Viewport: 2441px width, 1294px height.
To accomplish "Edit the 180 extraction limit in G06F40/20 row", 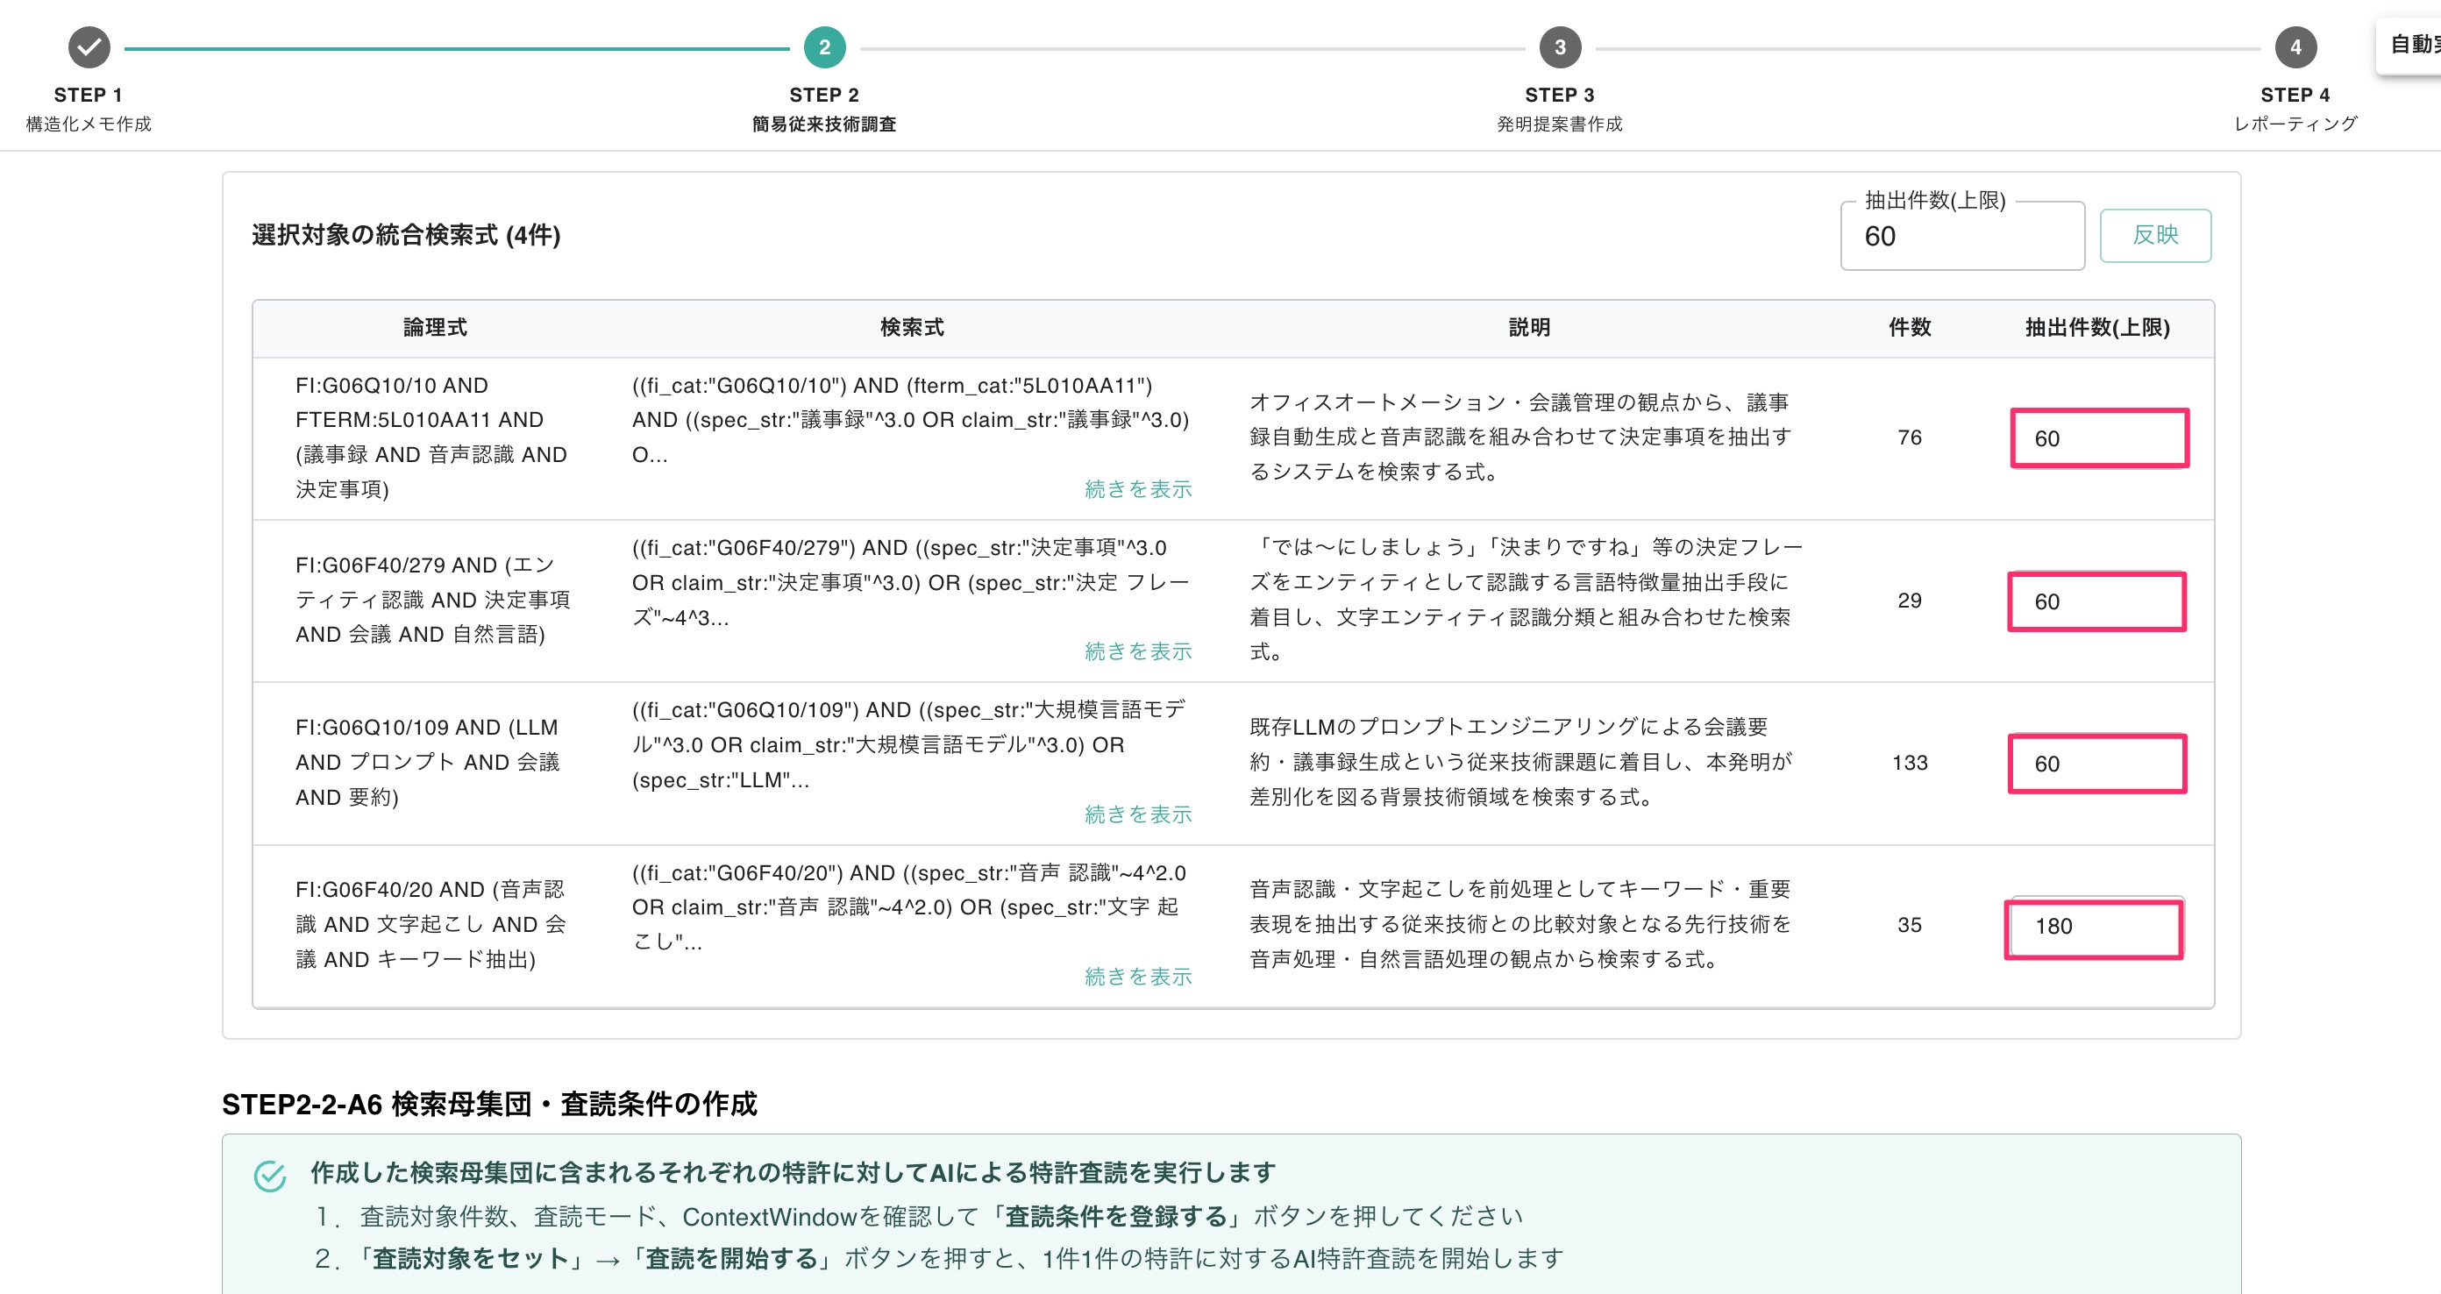I will point(2094,928).
